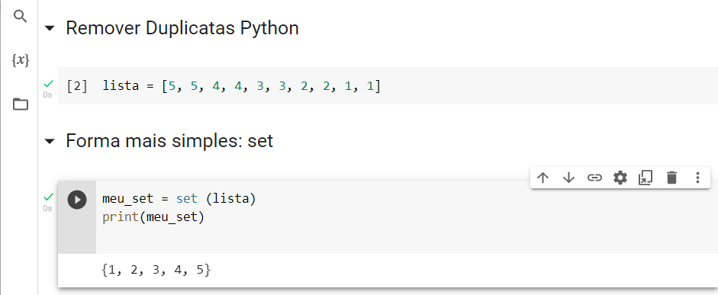The height and width of the screenshot is (295, 718).
Task: Run the meu_set code cell
Action: pyautogui.click(x=77, y=200)
